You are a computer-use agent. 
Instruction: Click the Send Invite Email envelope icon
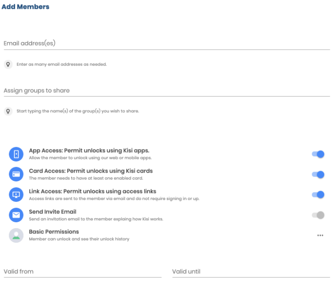coord(16,215)
